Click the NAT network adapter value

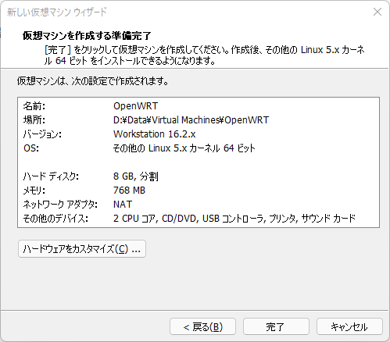[123, 205]
